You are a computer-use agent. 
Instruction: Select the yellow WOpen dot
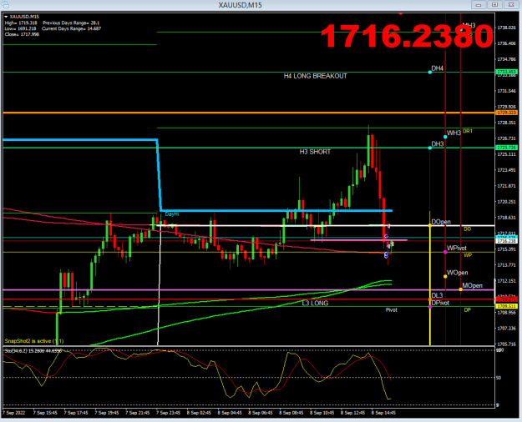pos(445,276)
